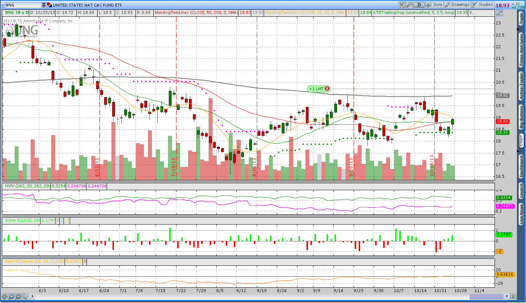The width and height of the screenshot is (526, 303).
Task: Click the 9/20/13 expiration date marker
Action: (351, 168)
